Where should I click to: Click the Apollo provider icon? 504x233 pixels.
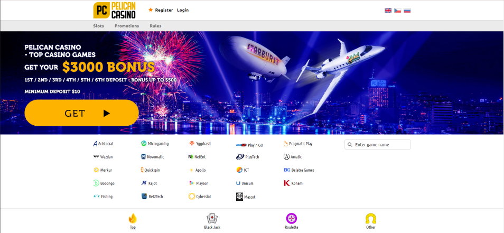coord(191,170)
